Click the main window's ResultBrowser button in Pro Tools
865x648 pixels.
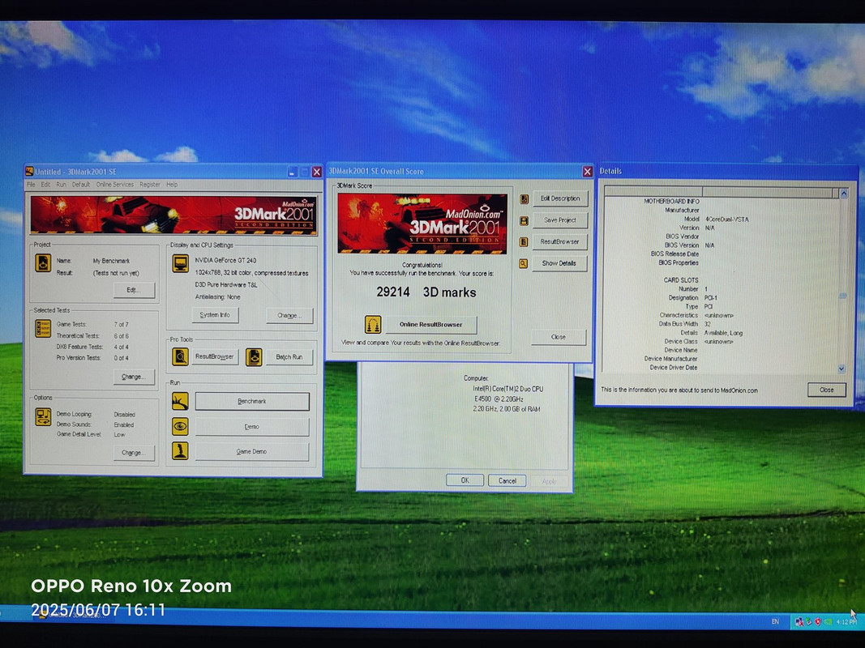tap(215, 356)
